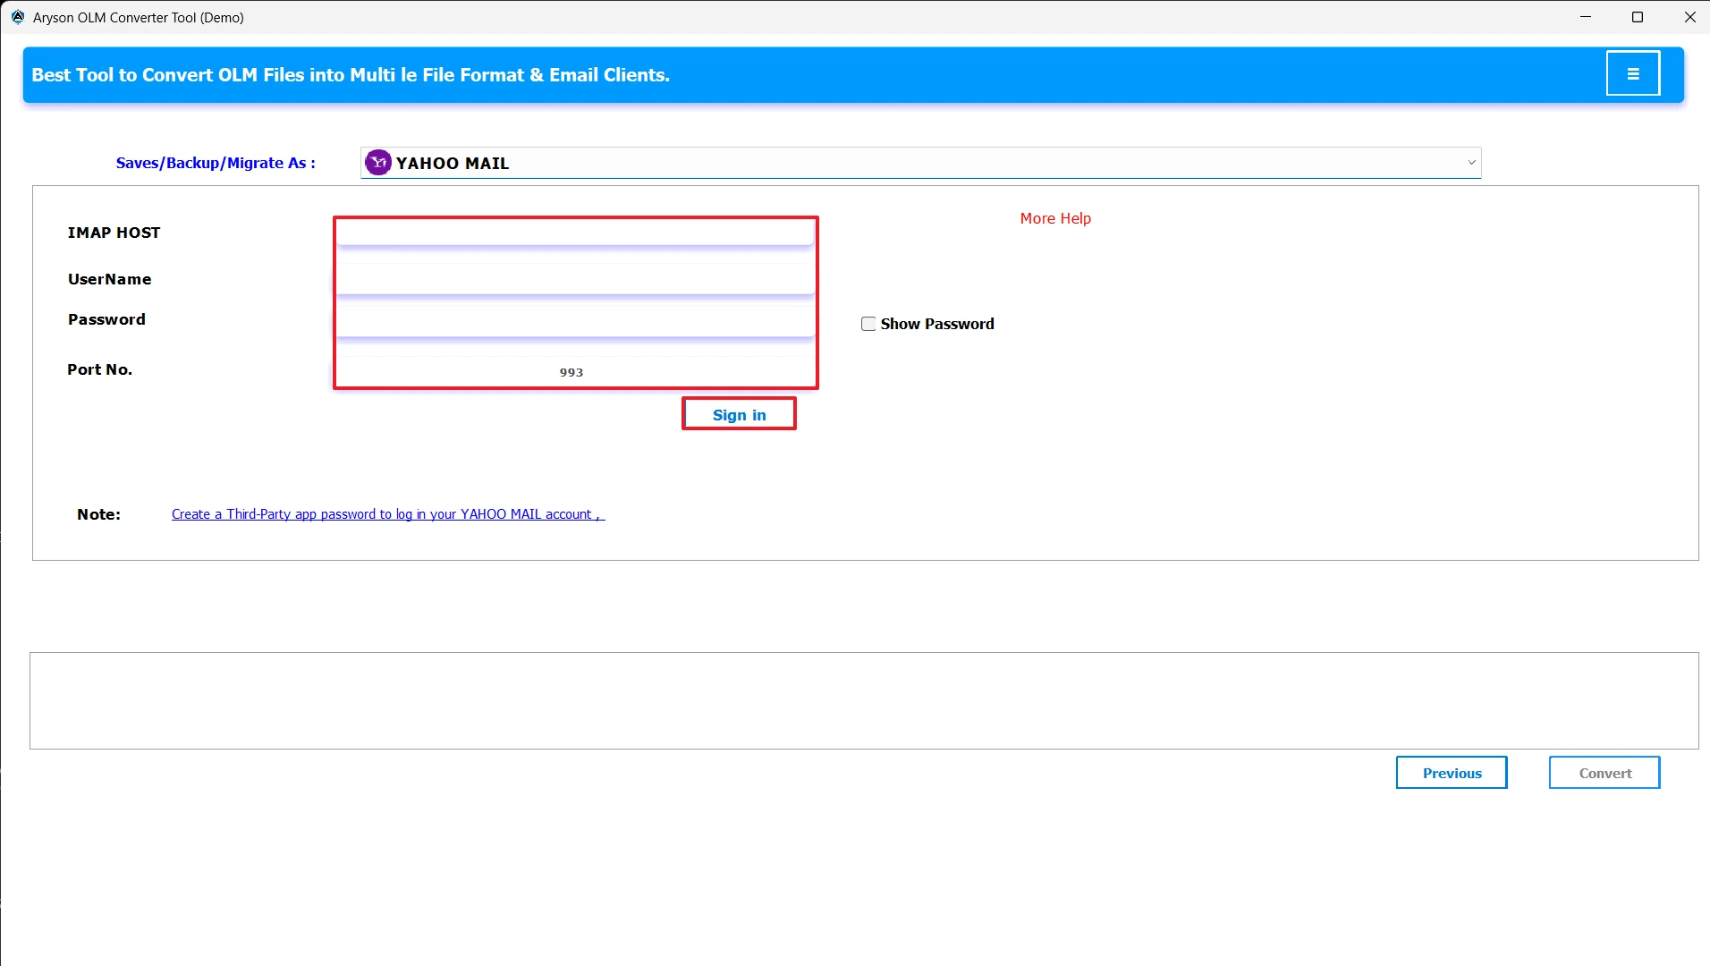
Task: Select the Port No. field showing 993
Action: 575,370
